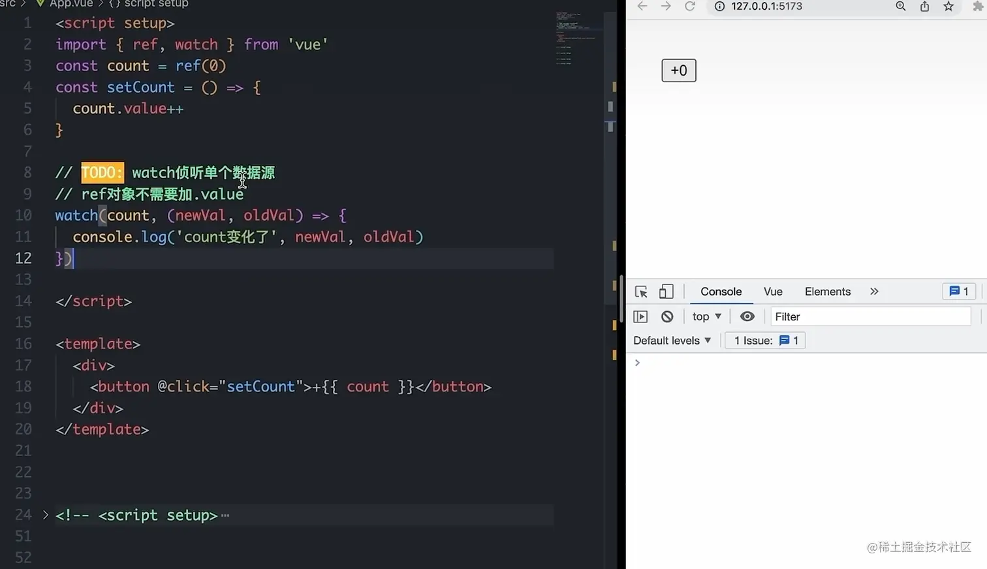Click the '<template>' tag on line 16
The image size is (987, 569).
[98, 344]
